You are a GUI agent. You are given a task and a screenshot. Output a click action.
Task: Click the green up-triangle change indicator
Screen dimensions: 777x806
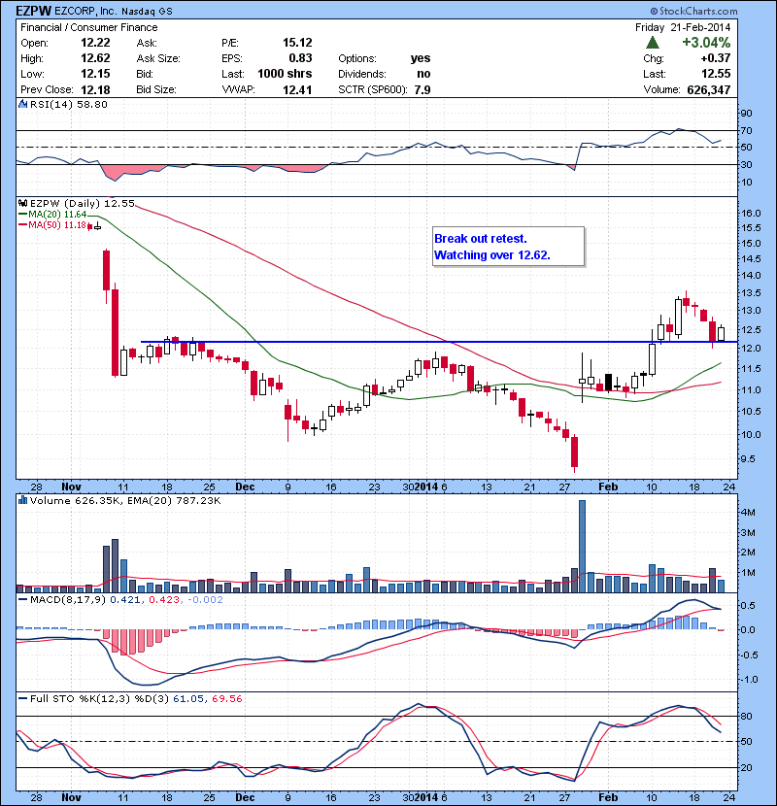tap(653, 43)
